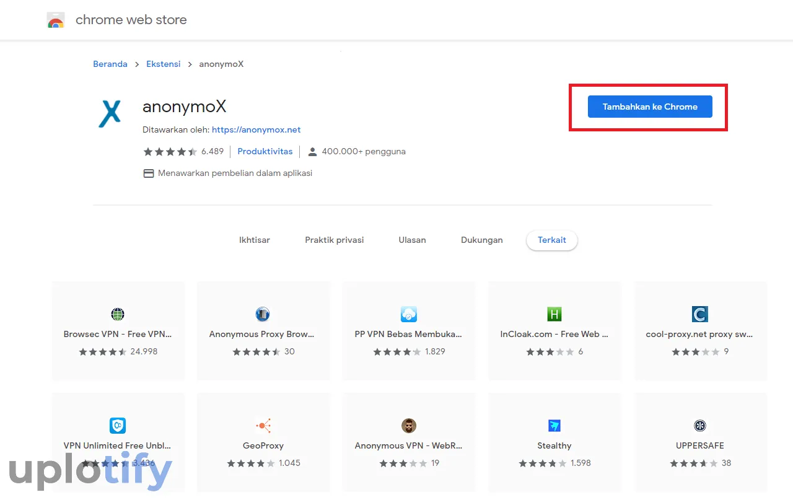Image resolution: width=793 pixels, height=500 pixels.
Task: Click the Anonymous VPN bearded face icon
Action: pos(408,426)
